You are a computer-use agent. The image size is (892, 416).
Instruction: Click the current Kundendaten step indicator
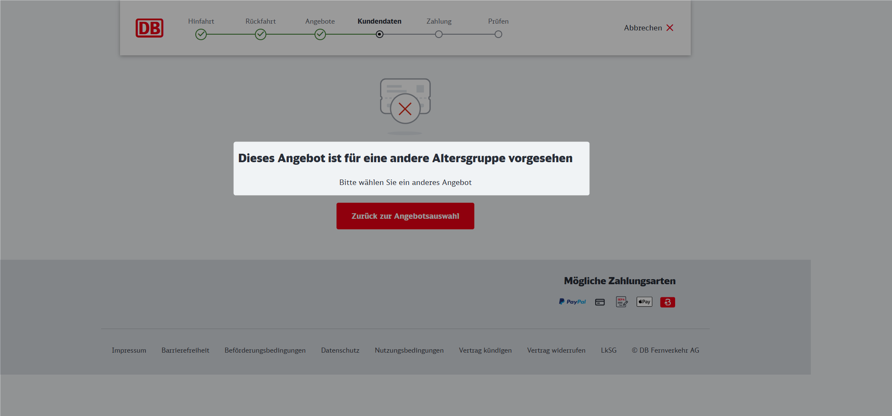pos(380,35)
